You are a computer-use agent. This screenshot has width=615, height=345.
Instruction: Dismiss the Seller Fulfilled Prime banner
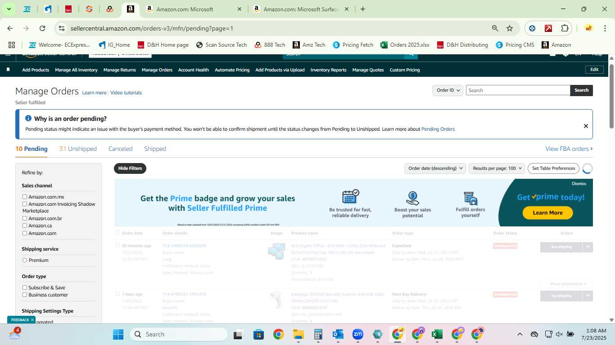pos(579,184)
